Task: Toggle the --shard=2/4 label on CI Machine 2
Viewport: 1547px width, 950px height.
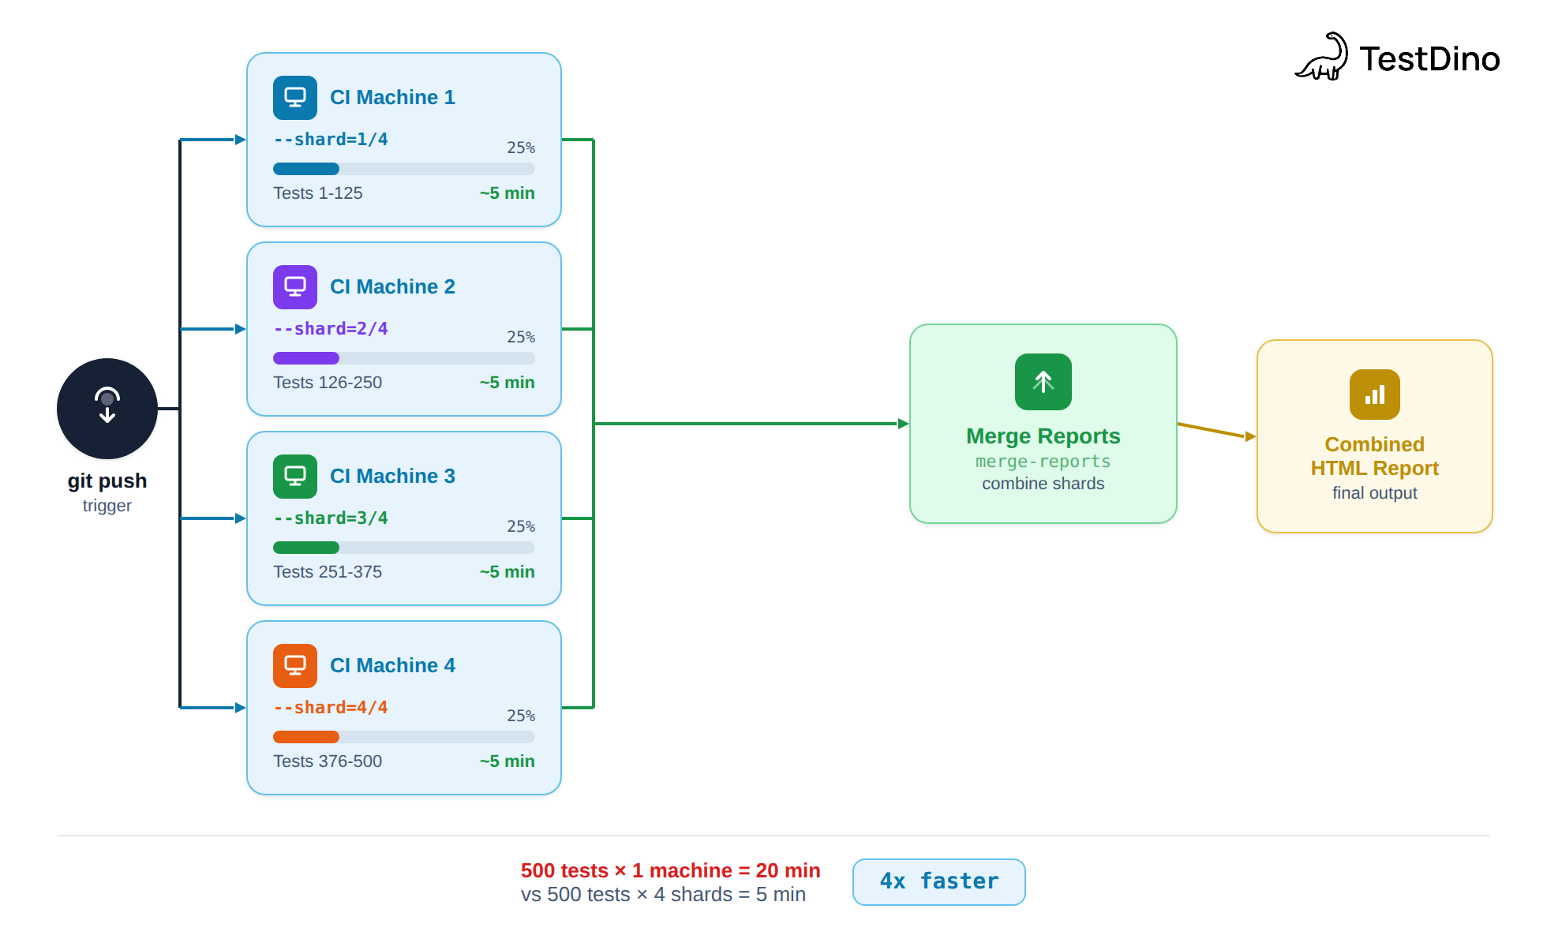Action: coord(331,328)
